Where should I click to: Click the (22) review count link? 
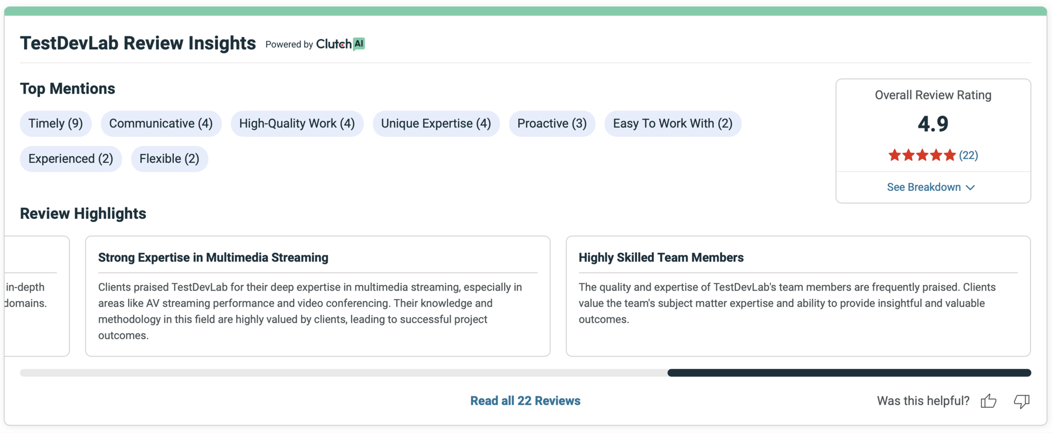click(x=969, y=155)
